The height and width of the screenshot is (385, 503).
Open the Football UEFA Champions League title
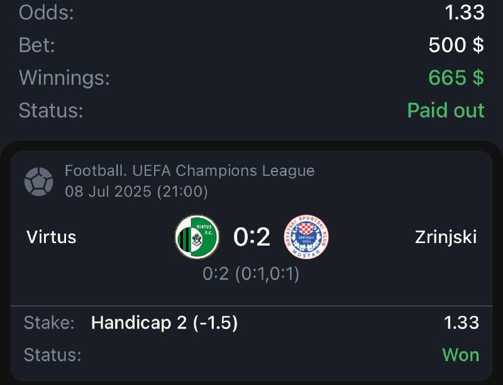tap(189, 170)
